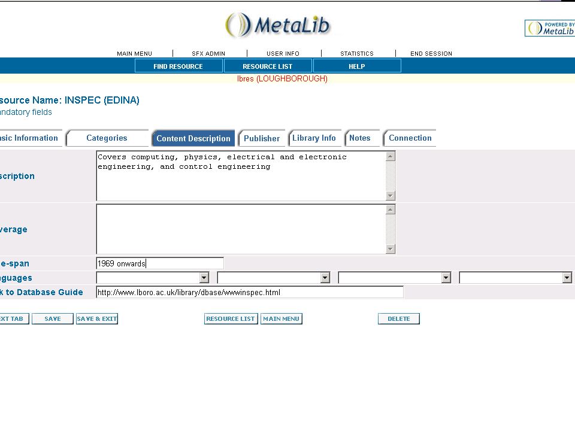
Task: Click Resource List in the blue bar
Action: (x=268, y=66)
